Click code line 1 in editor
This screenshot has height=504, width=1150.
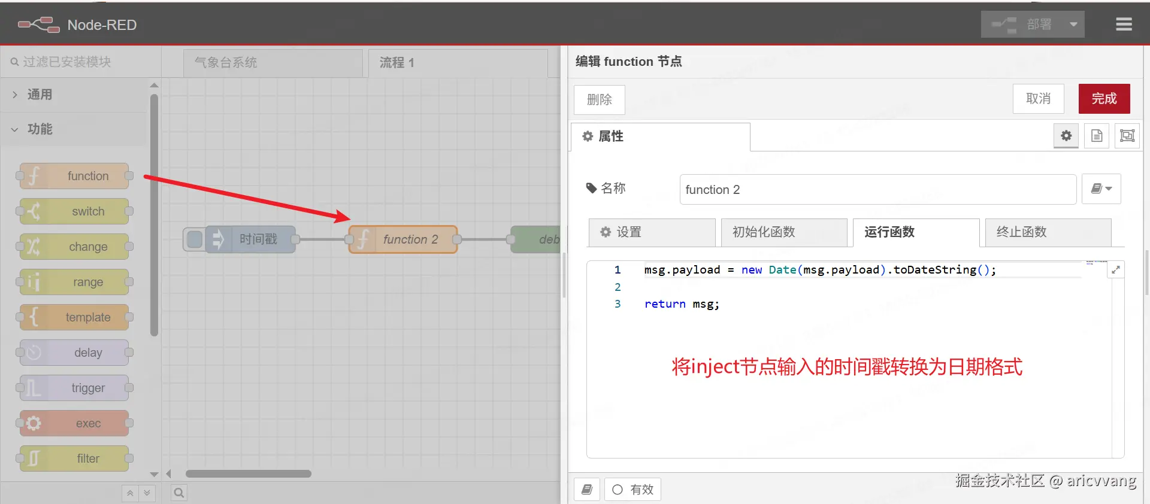coord(820,270)
